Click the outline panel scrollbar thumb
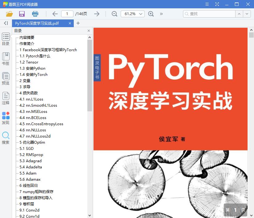Screen dimensions: 254x218 [90, 76]
